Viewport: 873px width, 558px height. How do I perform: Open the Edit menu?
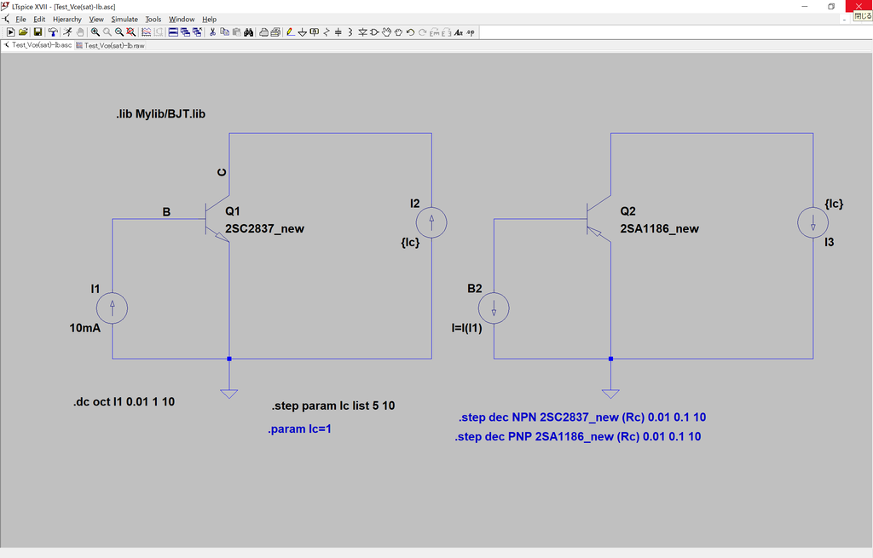(x=39, y=19)
